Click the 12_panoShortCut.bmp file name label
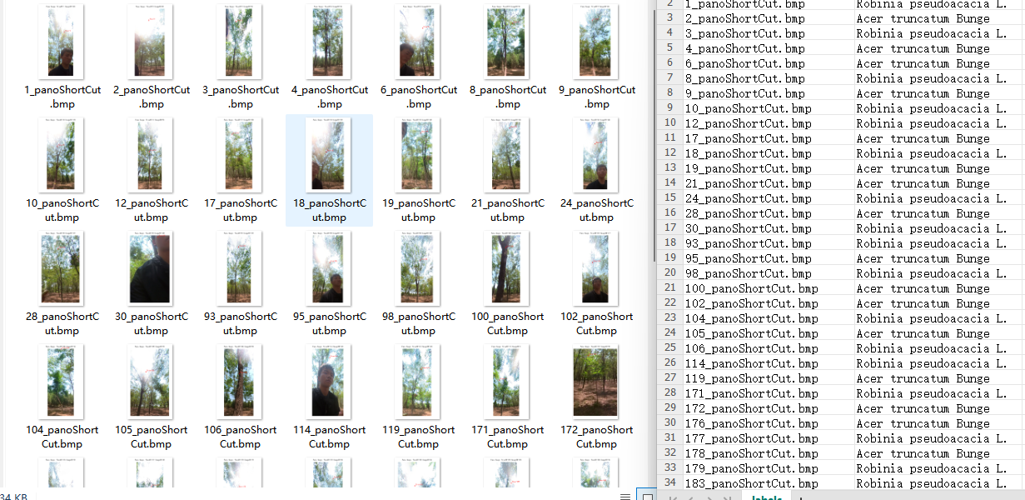This screenshot has height=500, width=1025. click(151, 210)
